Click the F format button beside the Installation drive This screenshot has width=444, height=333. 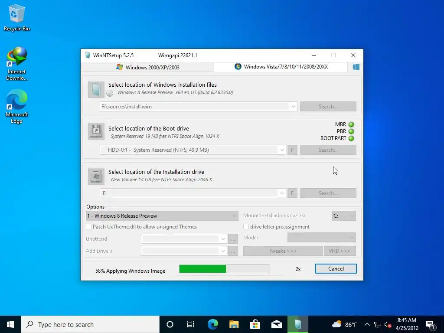tap(293, 193)
